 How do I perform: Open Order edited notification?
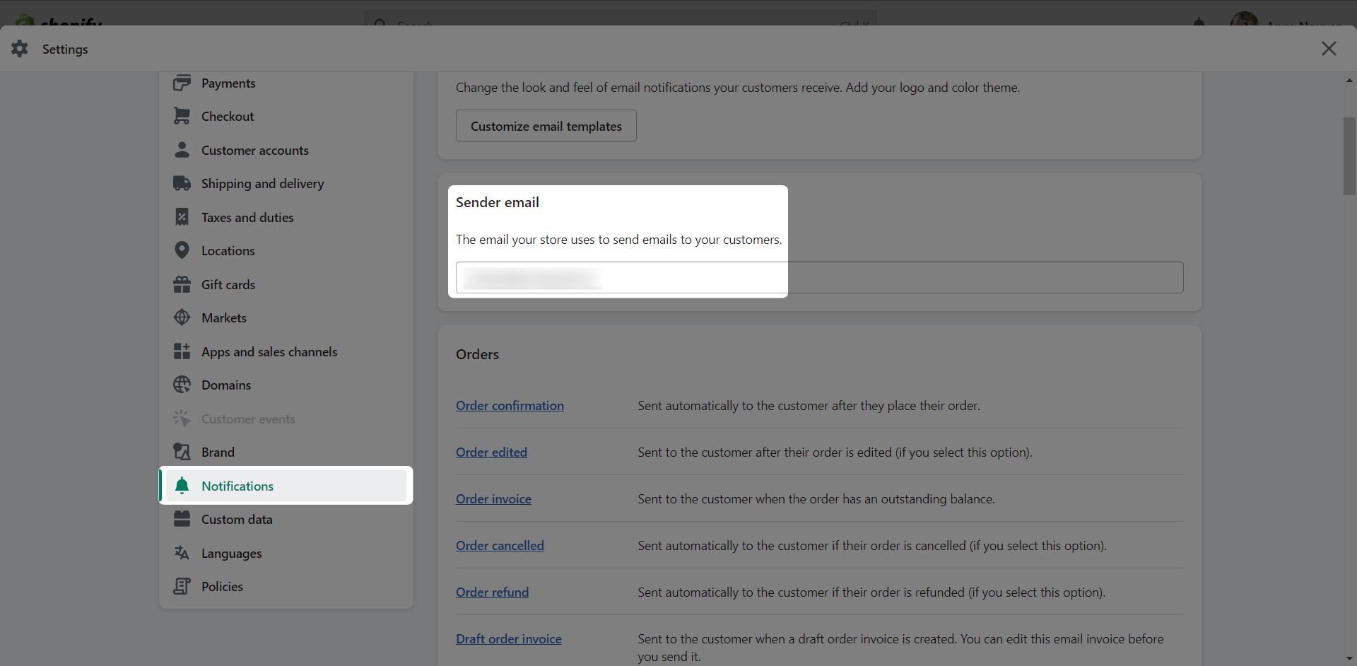click(x=491, y=452)
